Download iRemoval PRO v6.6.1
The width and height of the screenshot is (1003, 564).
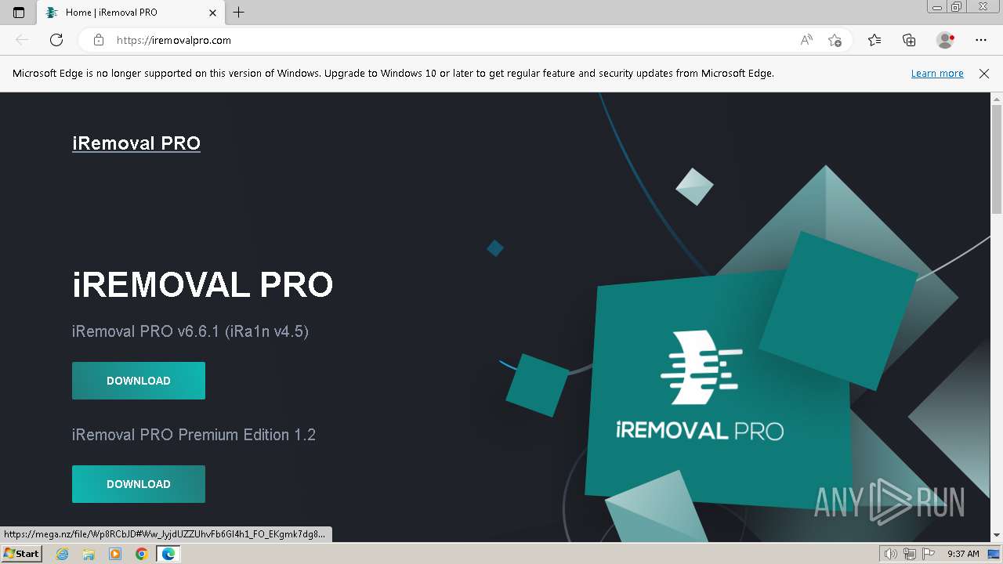coord(139,381)
